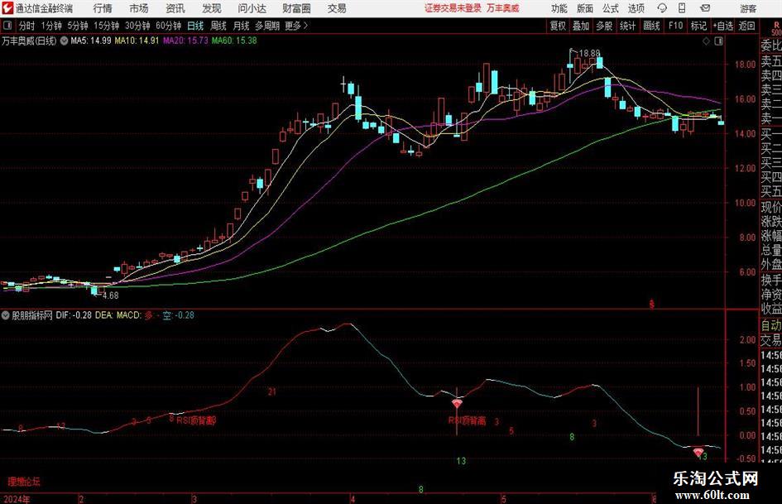The height and width of the screenshot is (504, 782).
Task: Switch to 30分钟 chart period
Action: [137, 26]
